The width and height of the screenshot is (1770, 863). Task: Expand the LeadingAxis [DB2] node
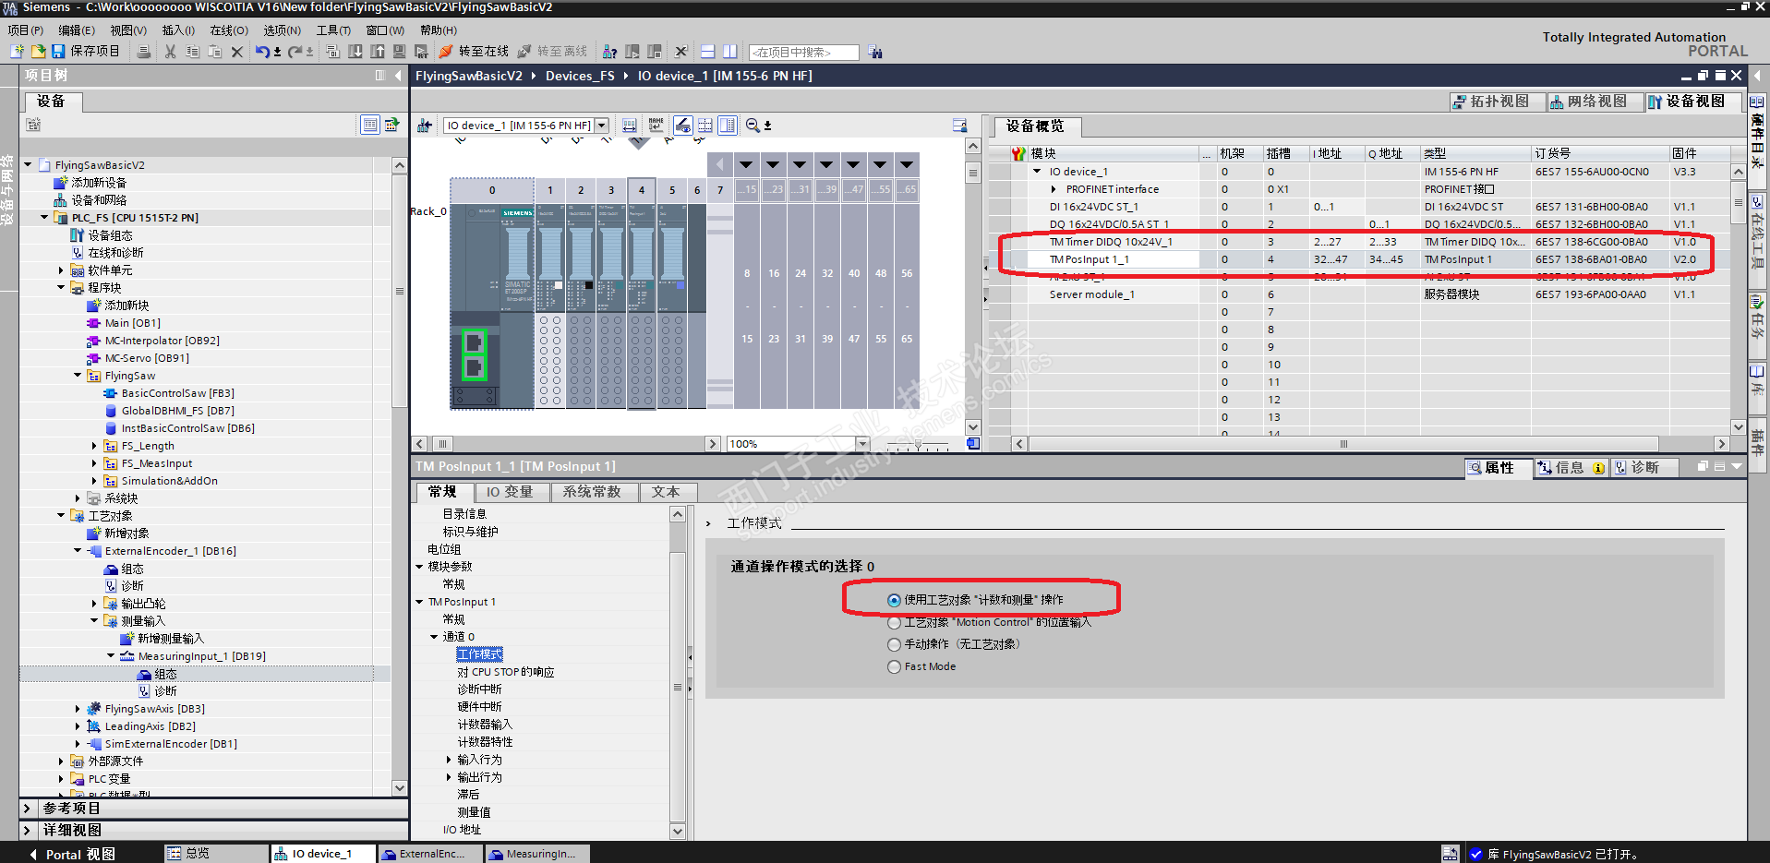[78, 726]
